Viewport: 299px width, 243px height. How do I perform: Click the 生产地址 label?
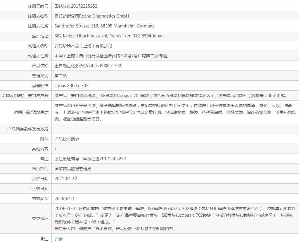click(x=40, y=36)
